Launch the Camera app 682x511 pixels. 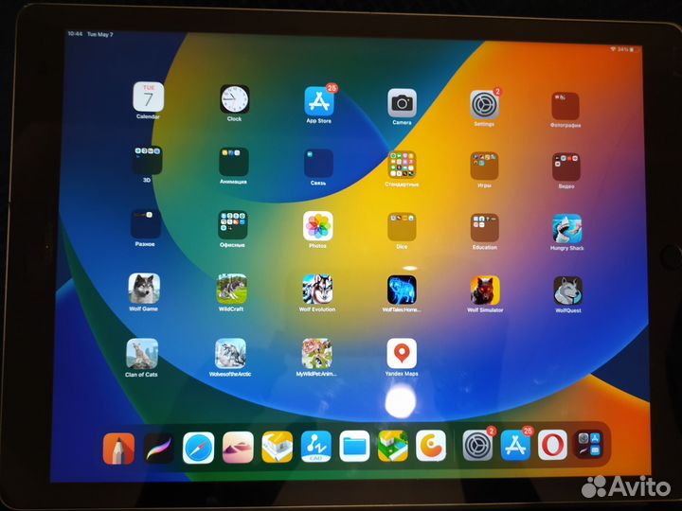pos(402,103)
